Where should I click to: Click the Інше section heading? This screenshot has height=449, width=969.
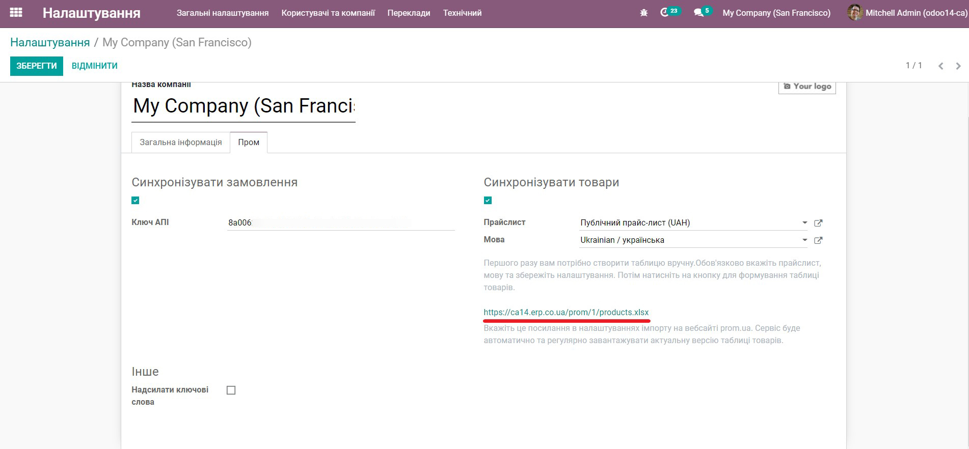145,372
